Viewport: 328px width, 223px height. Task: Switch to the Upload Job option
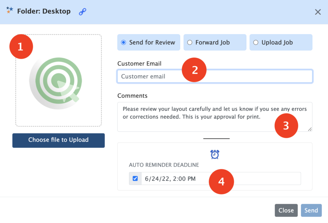[x=281, y=42]
